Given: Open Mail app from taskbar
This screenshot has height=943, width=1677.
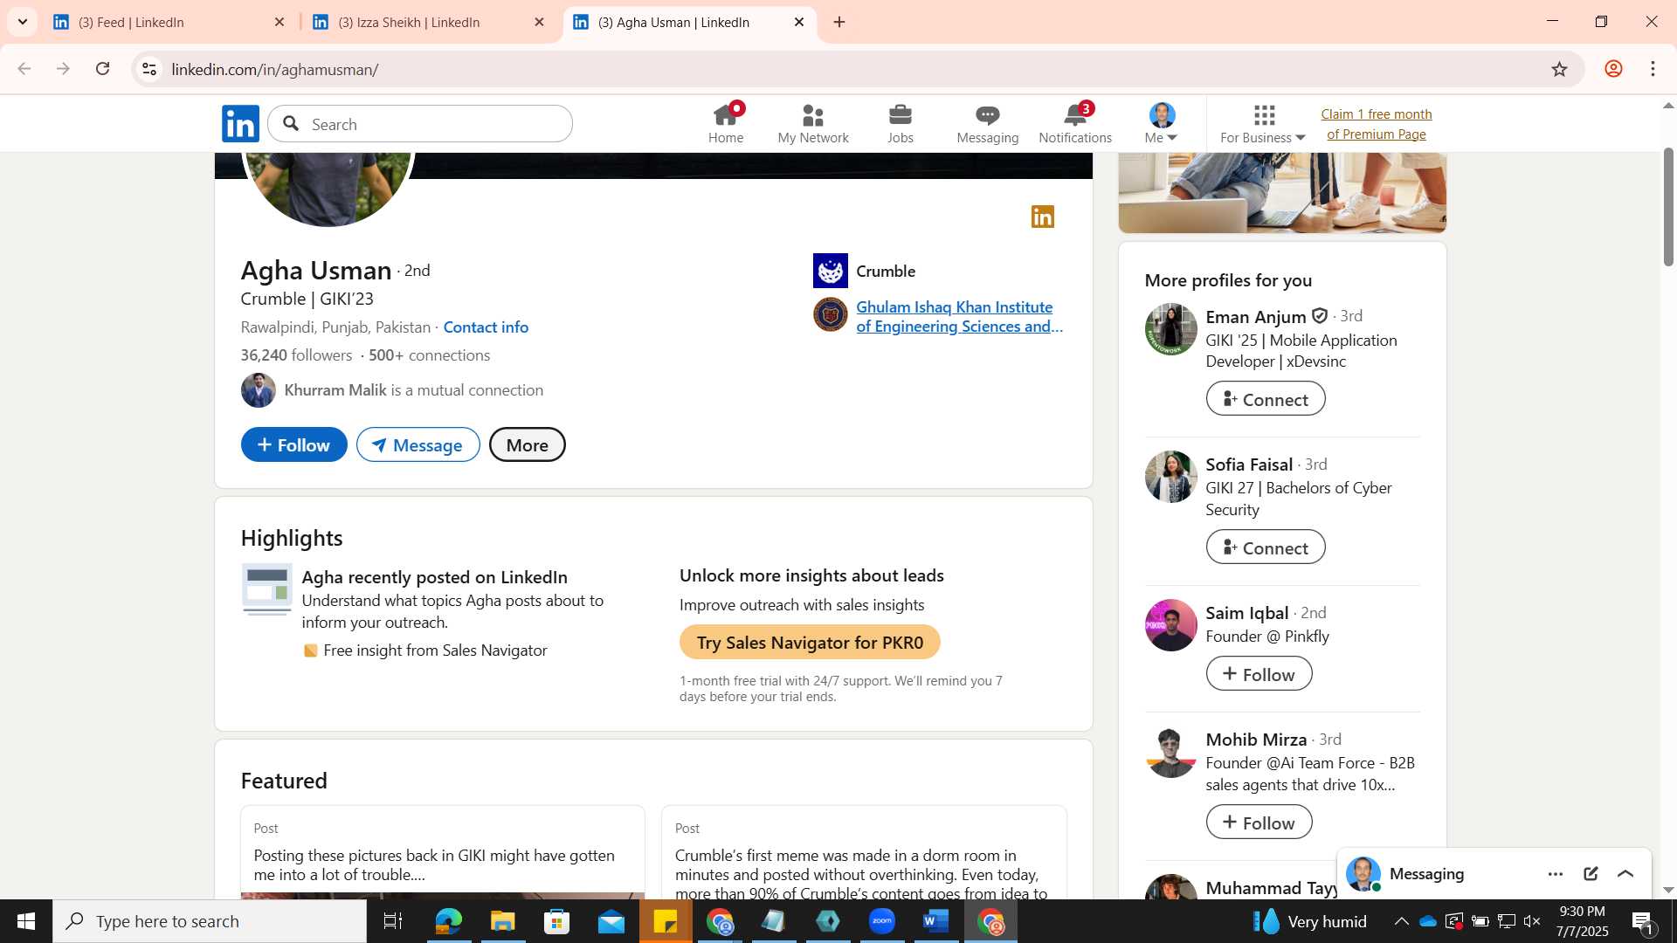Looking at the screenshot, I should coord(611,921).
